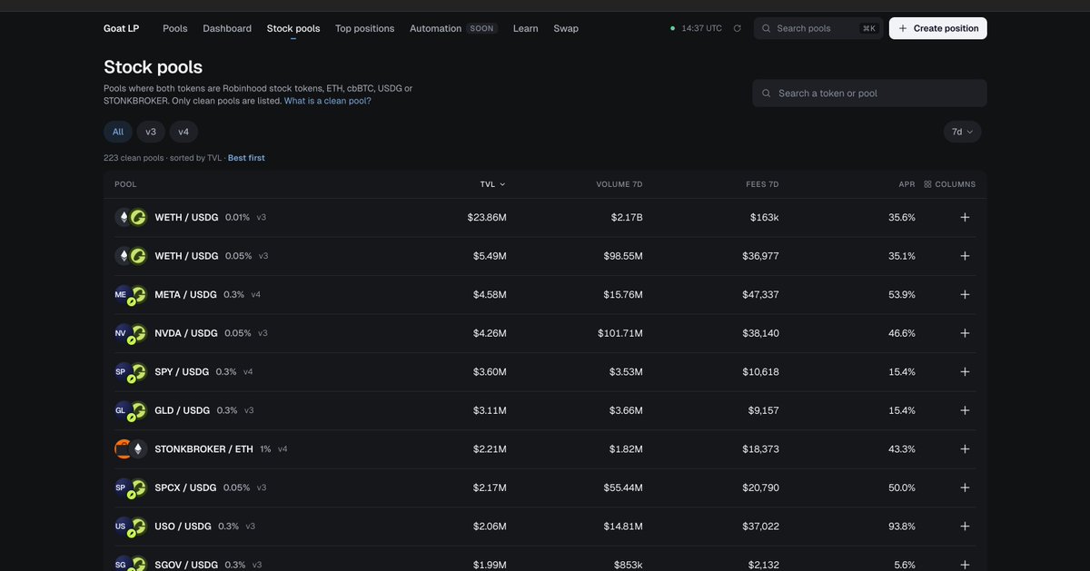The height and width of the screenshot is (571, 1090).
Task: Click the 93.8% APR value
Action: [x=902, y=527]
